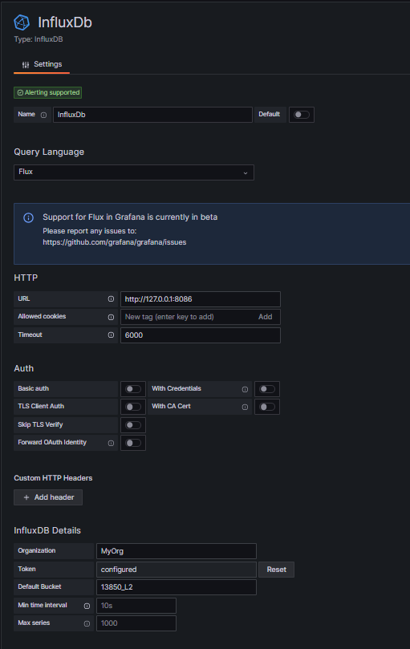Click the Custom HTTP Headers heading
The width and height of the screenshot is (410, 649).
tap(53, 478)
